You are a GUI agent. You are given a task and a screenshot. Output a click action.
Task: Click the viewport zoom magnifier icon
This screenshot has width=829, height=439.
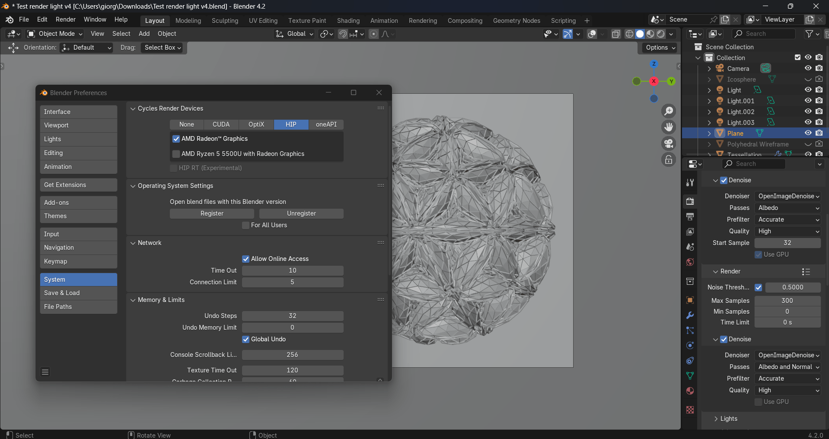[669, 111]
